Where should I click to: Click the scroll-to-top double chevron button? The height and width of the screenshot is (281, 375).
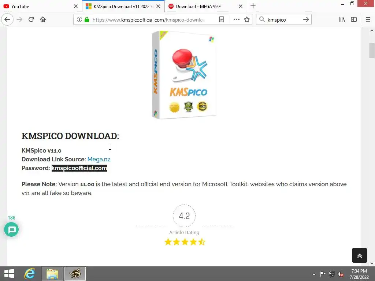coord(360,255)
